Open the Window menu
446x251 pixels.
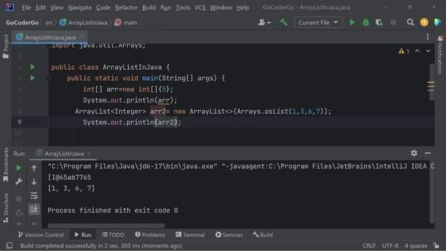(221, 8)
